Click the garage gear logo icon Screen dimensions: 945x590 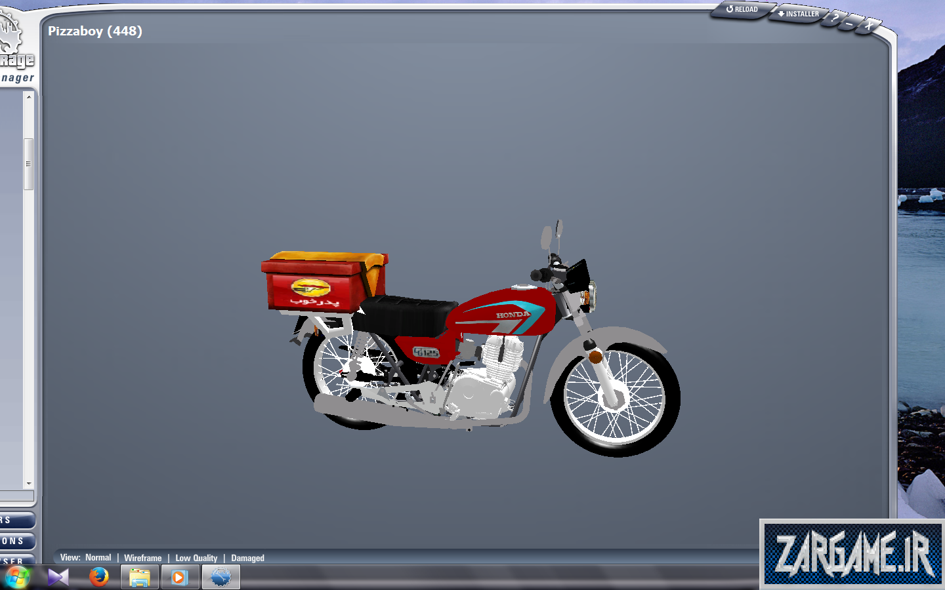pos(10,34)
